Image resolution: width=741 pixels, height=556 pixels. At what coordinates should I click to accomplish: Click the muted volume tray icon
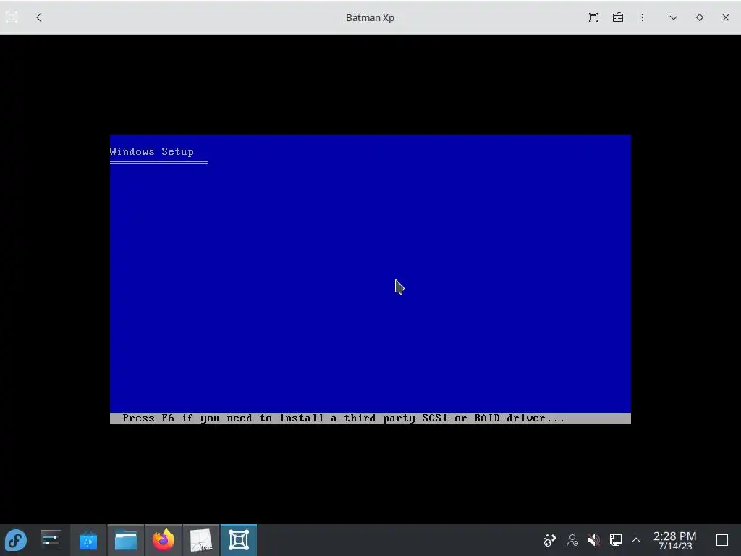pos(594,540)
